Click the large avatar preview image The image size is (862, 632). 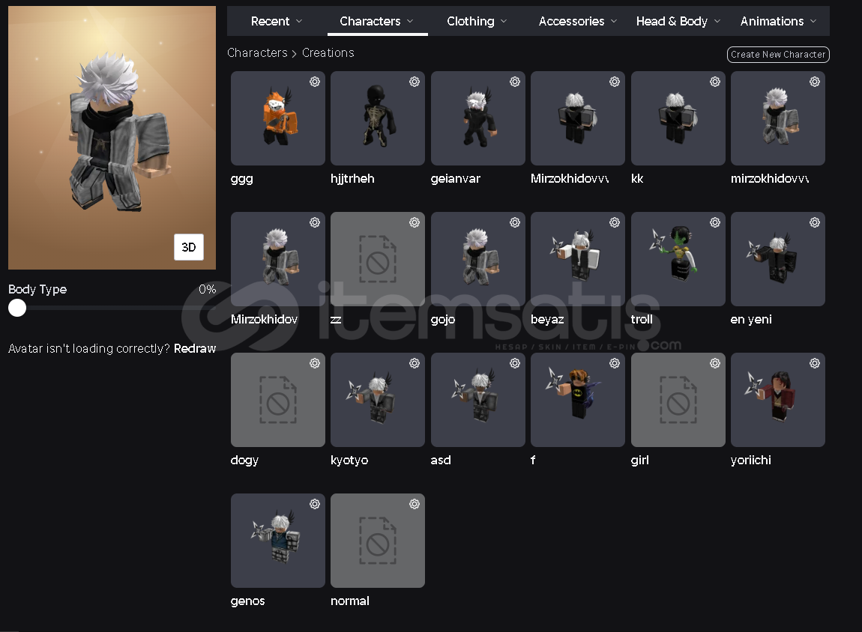pos(112,138)
